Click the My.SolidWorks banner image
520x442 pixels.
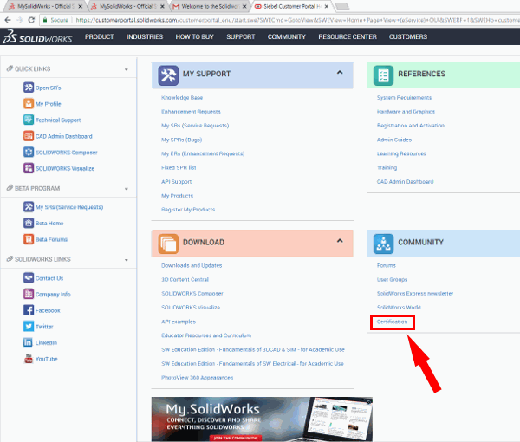click(262, 419)
